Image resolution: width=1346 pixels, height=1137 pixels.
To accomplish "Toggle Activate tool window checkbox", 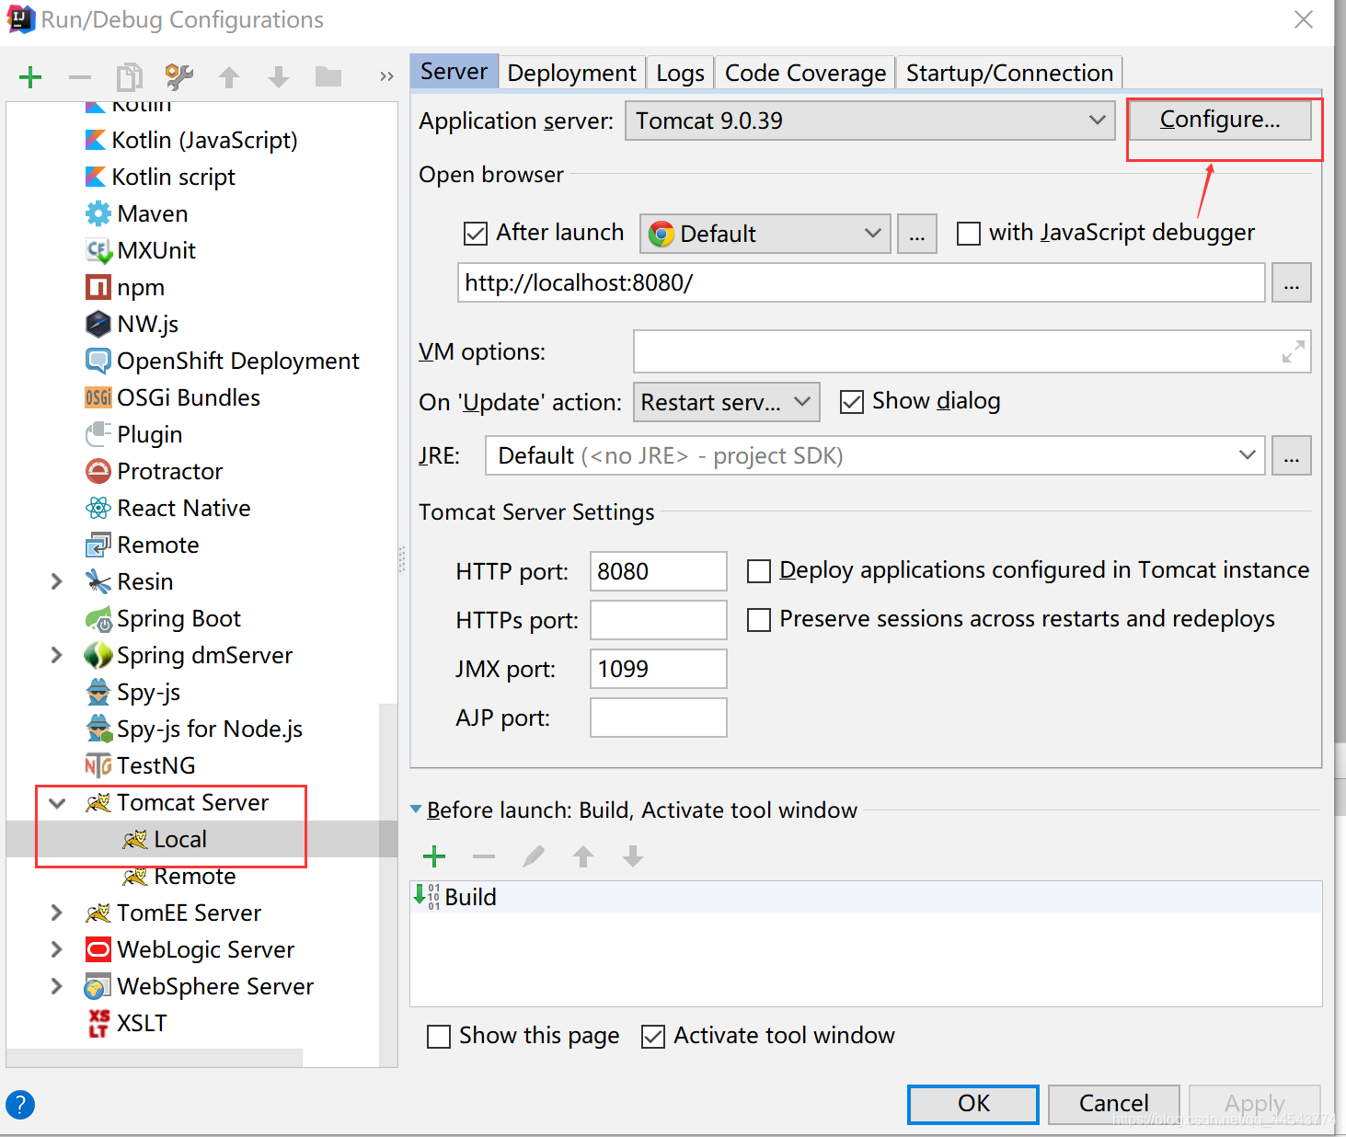I will tap(653, 1037).
